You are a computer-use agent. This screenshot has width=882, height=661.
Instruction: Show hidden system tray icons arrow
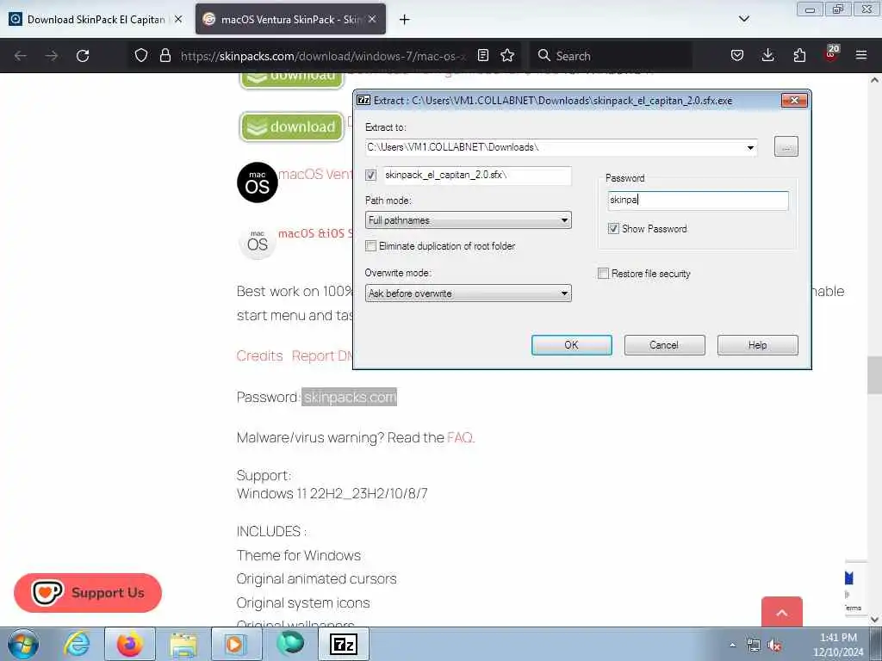(732, 646)
